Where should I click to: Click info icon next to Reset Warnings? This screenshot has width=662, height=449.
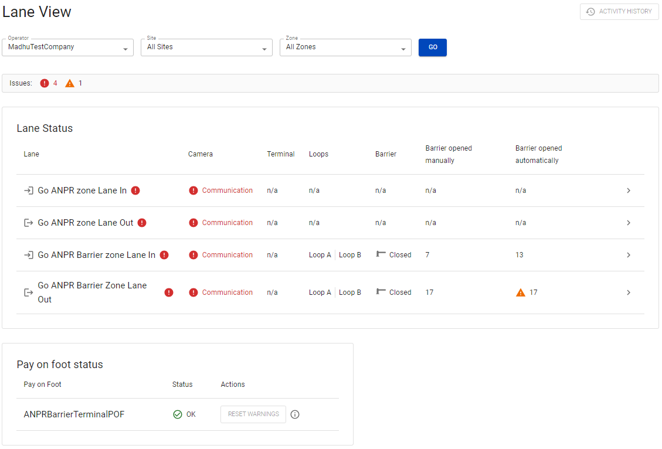pyautogui.click(x=295, y=414)
